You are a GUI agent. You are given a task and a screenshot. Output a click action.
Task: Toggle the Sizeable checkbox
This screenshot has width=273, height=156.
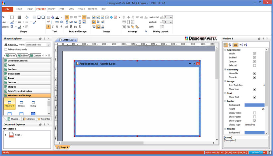click(x=254, y=77)
